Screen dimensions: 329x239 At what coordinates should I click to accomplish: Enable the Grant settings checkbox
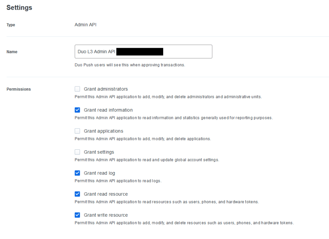77,152
